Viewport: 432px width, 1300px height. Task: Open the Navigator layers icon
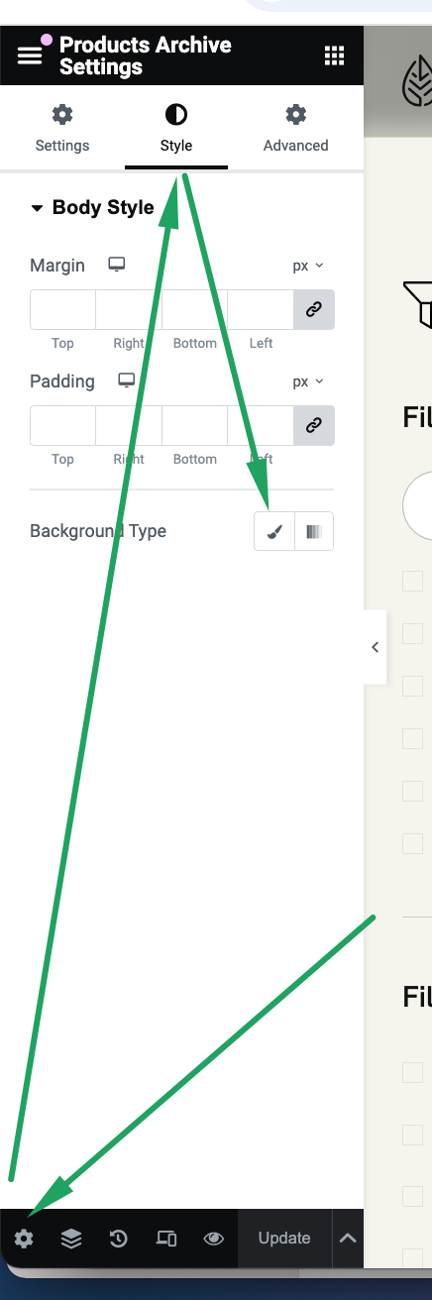[x=71, y=1239]
